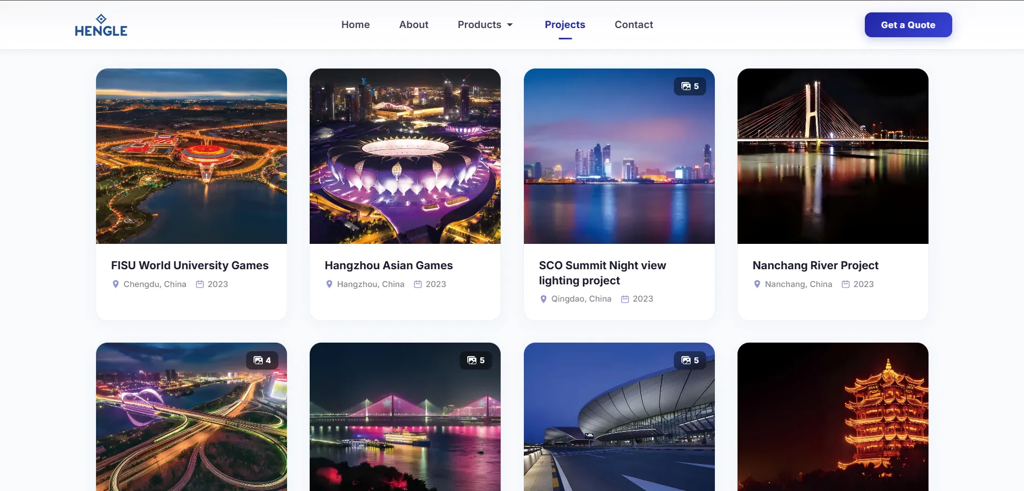This screenshot has height=491, width=1024.
Task: Open Nanchang River Project title link
Action: (816, 265)
